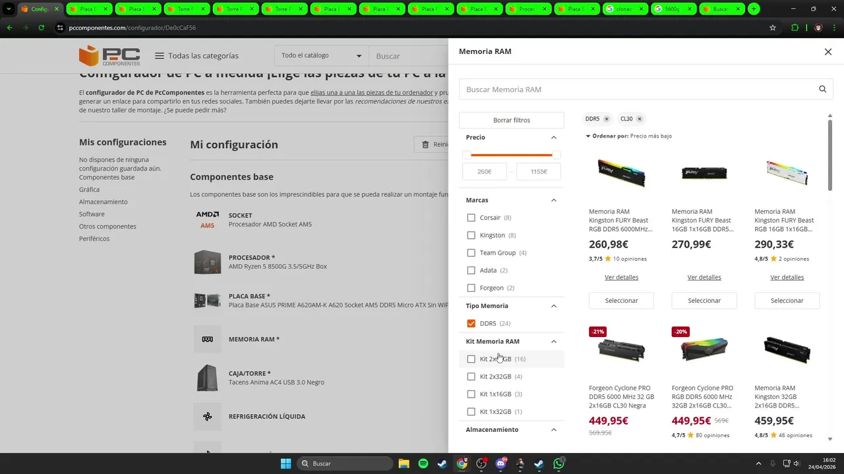Open File Explorer from the taskbar
The height and width of the screenshot is (474, 844).
(404, 463)
